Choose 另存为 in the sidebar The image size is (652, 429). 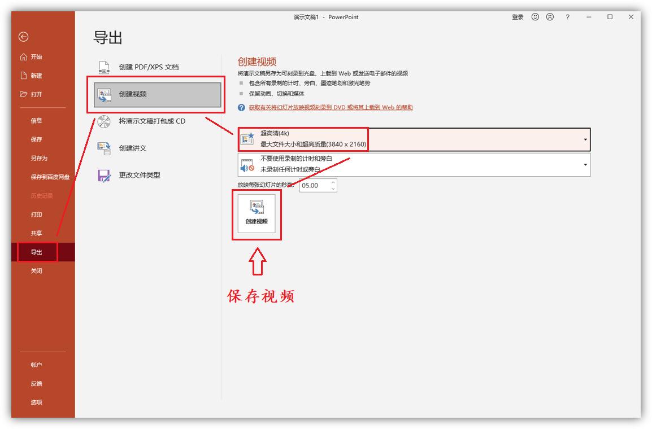pyautogui.click(x=39, y=158)
